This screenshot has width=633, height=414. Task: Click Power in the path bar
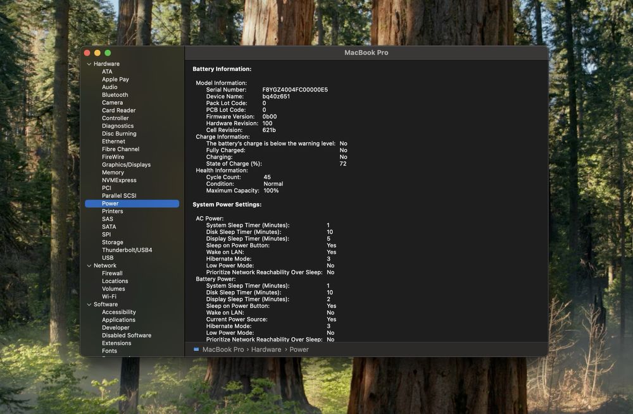click(x=299, y=350)
